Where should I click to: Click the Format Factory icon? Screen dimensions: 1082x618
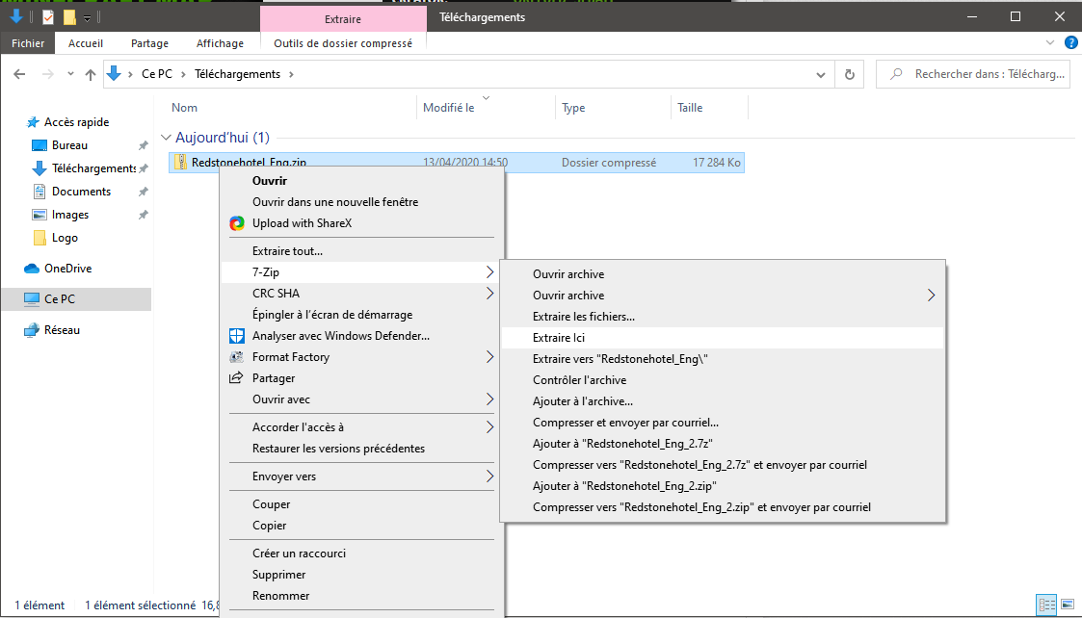237,357
